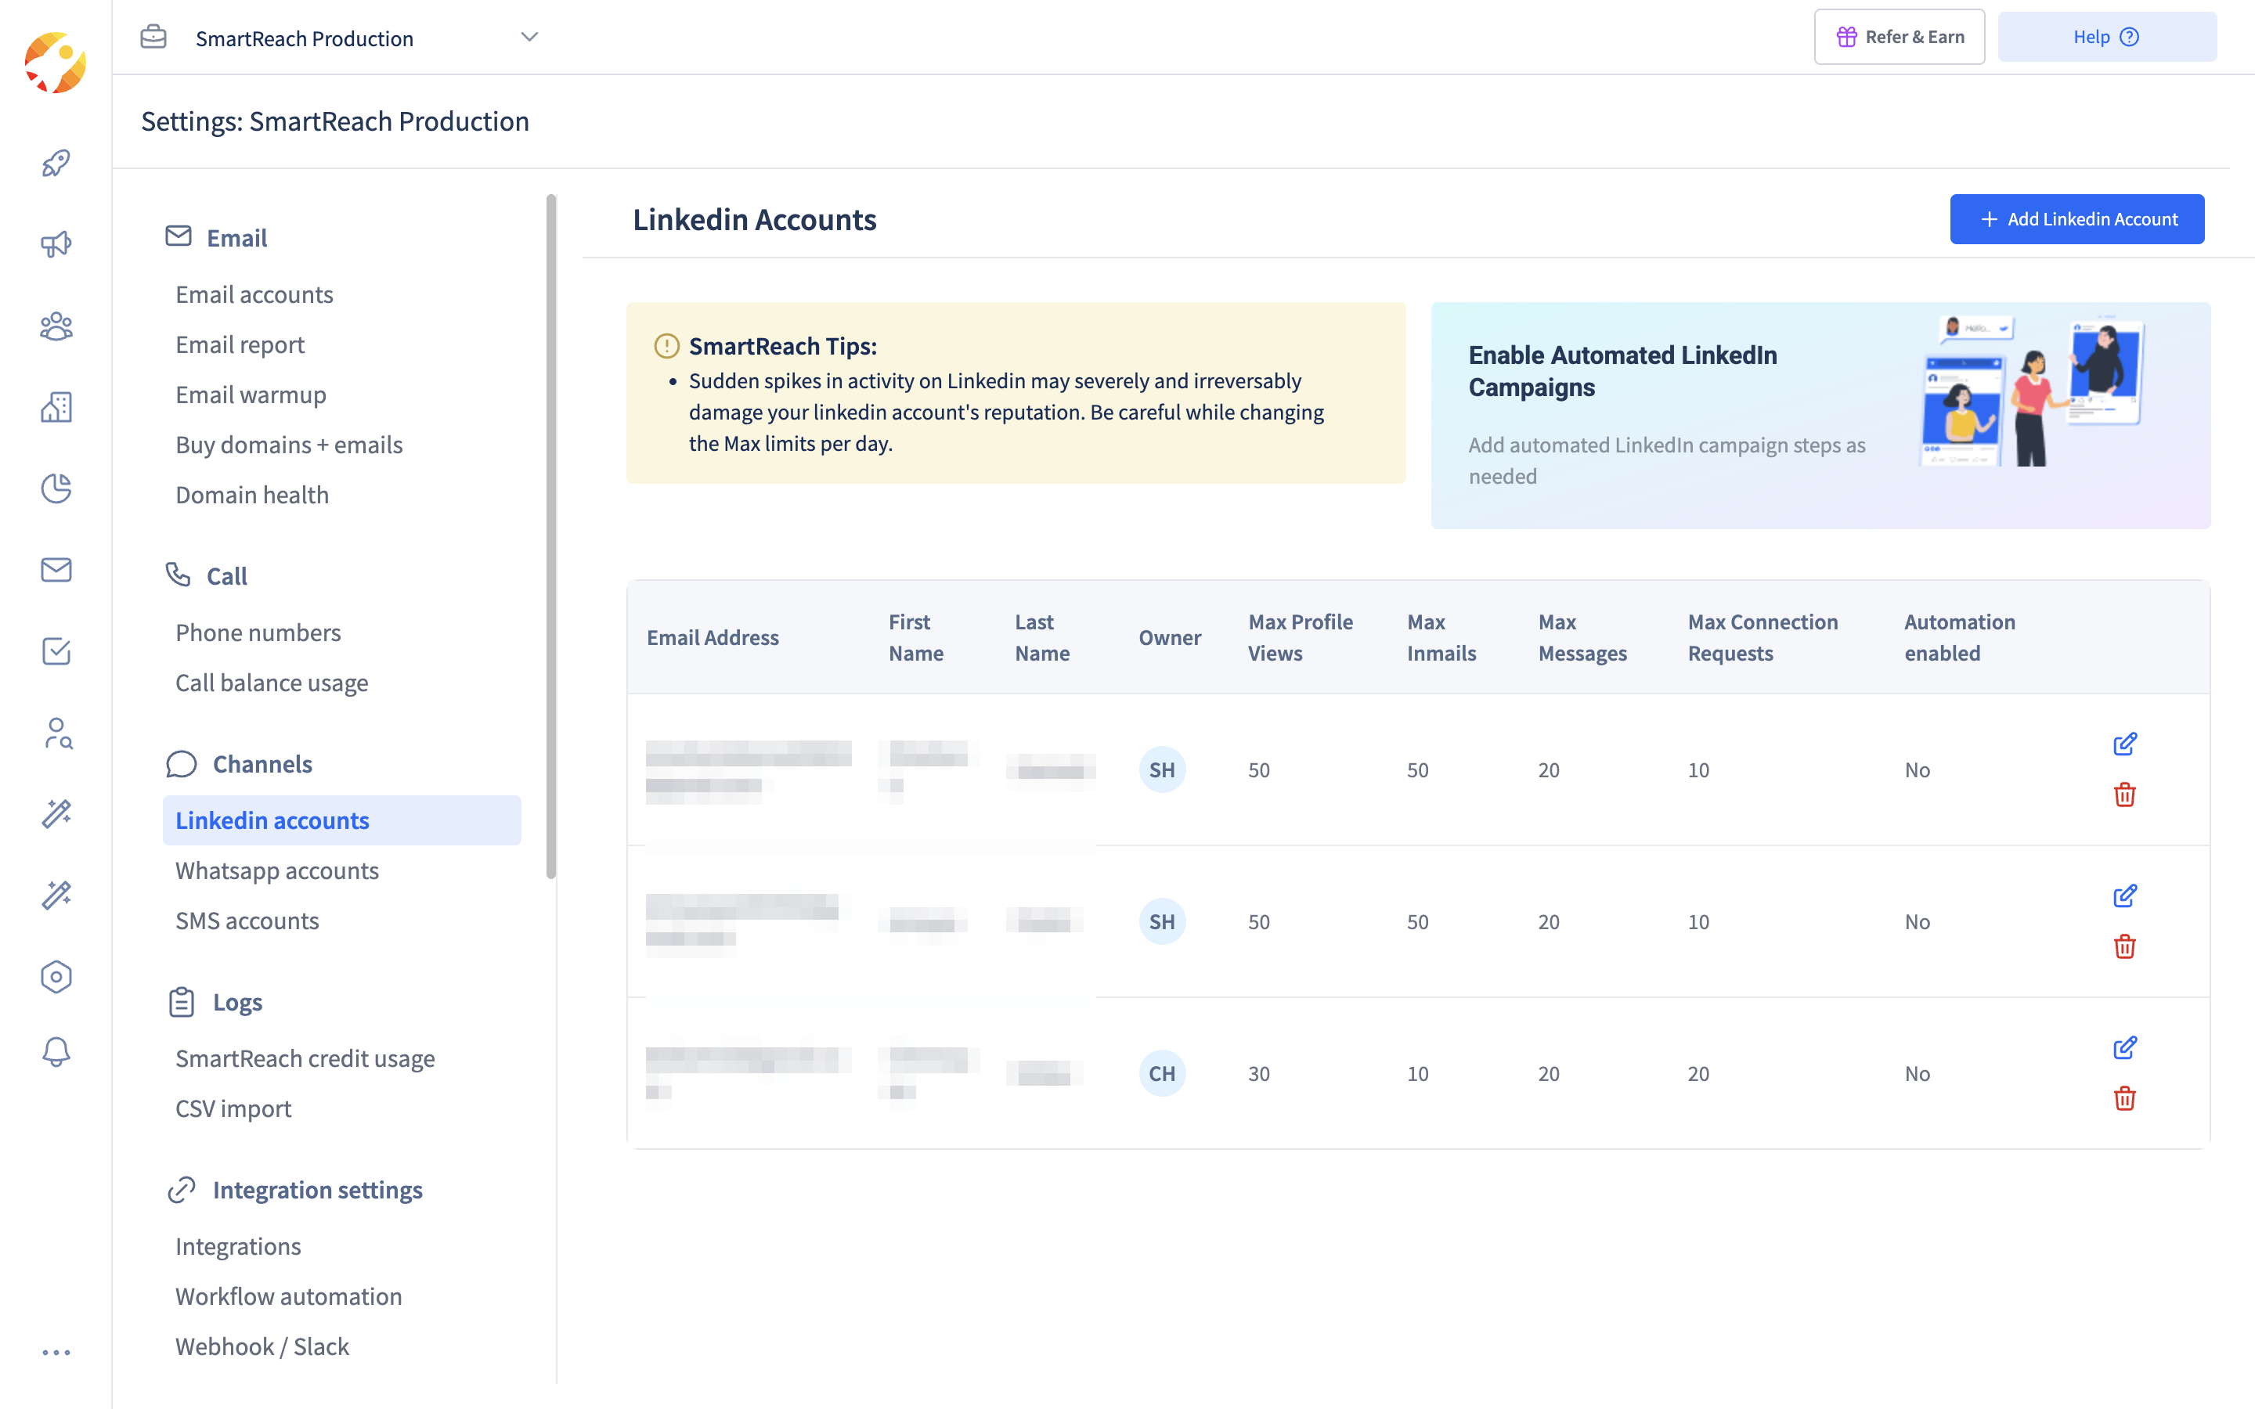Open CSV import logs

coord(233,1109)
